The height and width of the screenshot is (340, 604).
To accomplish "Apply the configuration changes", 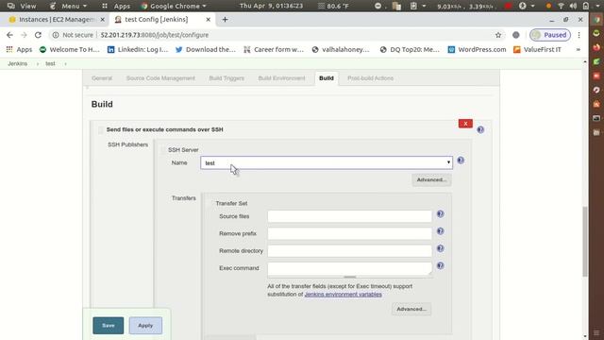I will (145, 325).
